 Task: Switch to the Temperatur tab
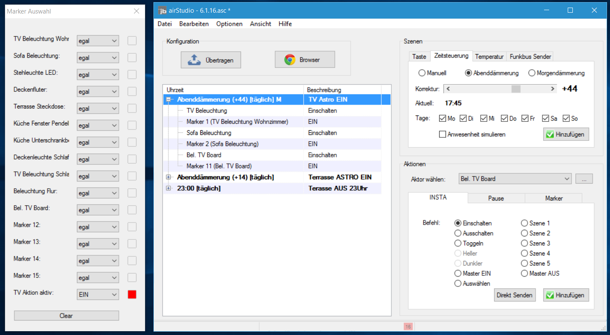pos(489,56)
